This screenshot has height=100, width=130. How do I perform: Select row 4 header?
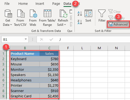pos(3,69)
